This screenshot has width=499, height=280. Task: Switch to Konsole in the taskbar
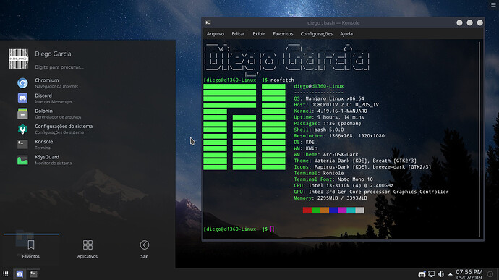33,274
